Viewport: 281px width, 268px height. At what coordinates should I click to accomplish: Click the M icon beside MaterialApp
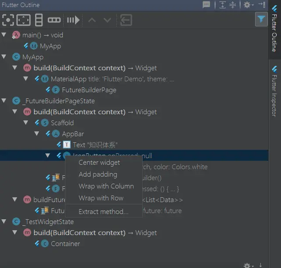(x=45, y=79)
